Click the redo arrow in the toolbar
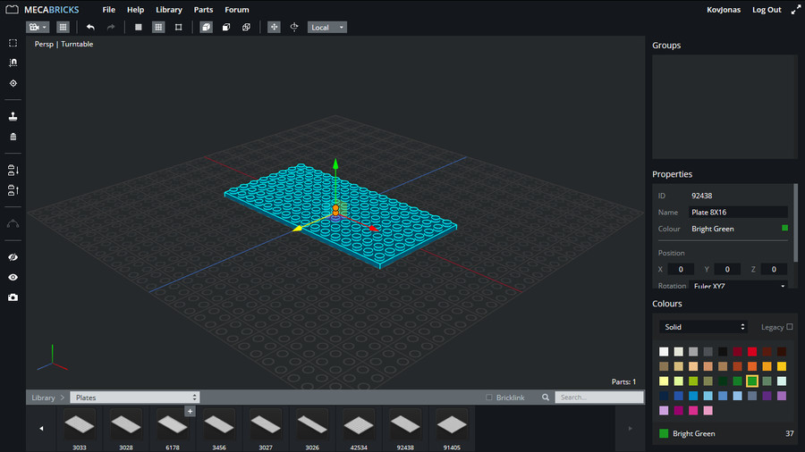The height and width of the screenshot is (452, 805). pos(110,27)
